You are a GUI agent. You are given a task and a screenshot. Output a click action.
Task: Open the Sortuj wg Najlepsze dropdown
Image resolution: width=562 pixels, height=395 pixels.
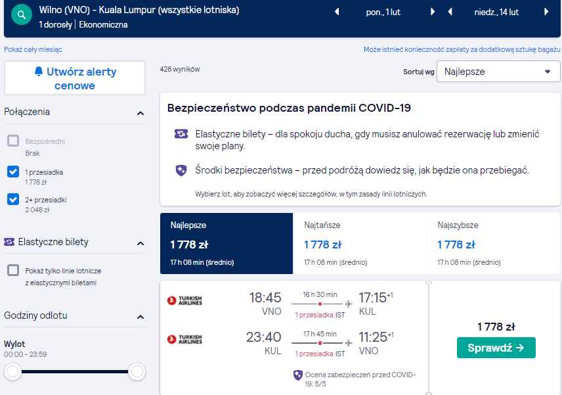coord(498,72)
